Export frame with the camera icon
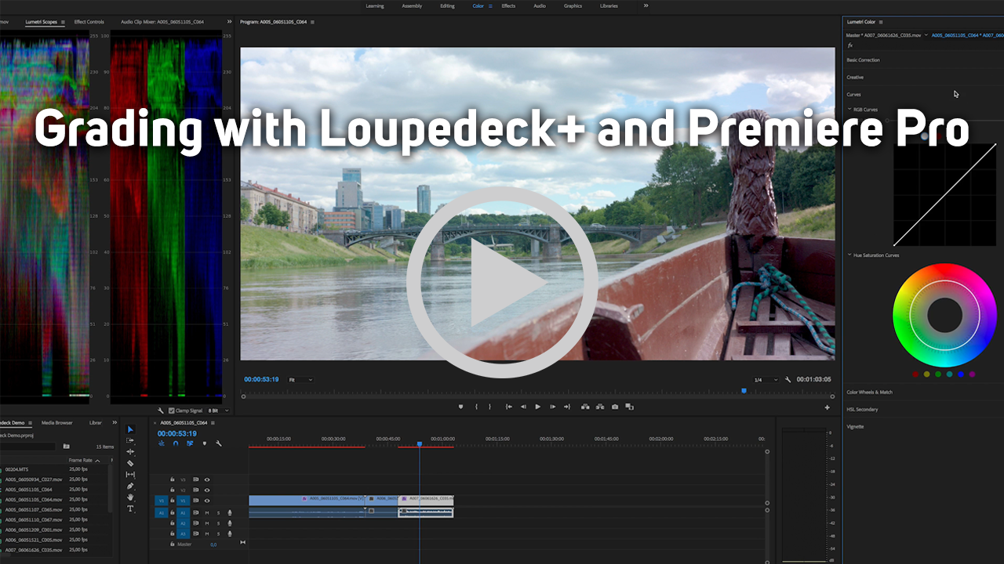The image size is (1004, 564). click(x=615, y=407)
